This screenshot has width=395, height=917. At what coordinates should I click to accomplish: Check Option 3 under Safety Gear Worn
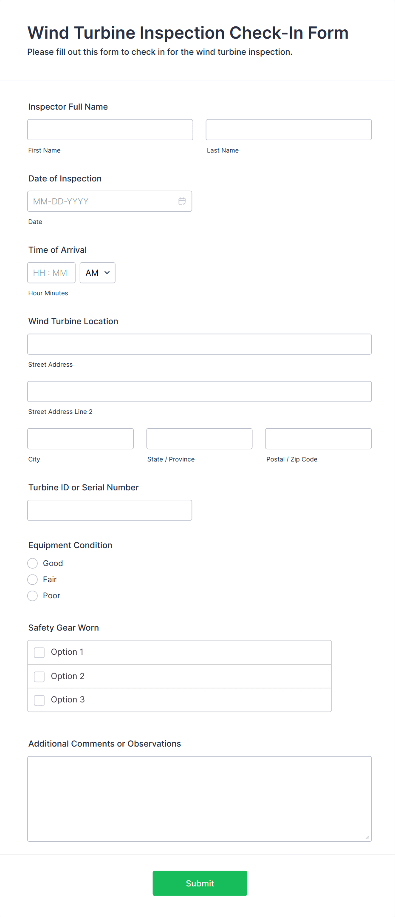(39, 700)
